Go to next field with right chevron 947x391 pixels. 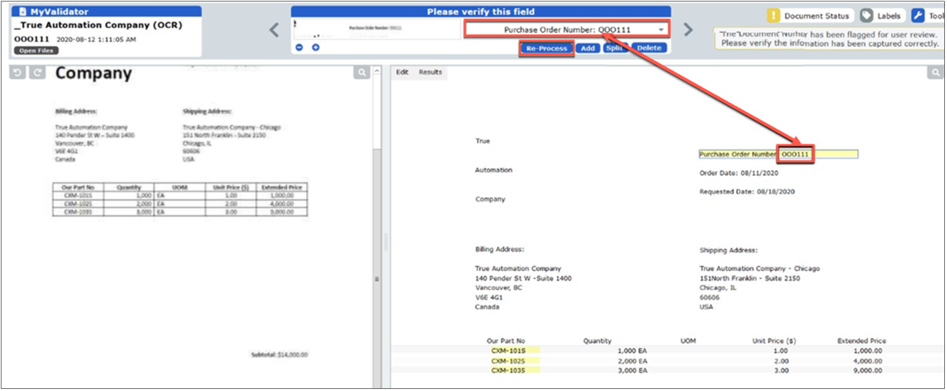[688, 30]
